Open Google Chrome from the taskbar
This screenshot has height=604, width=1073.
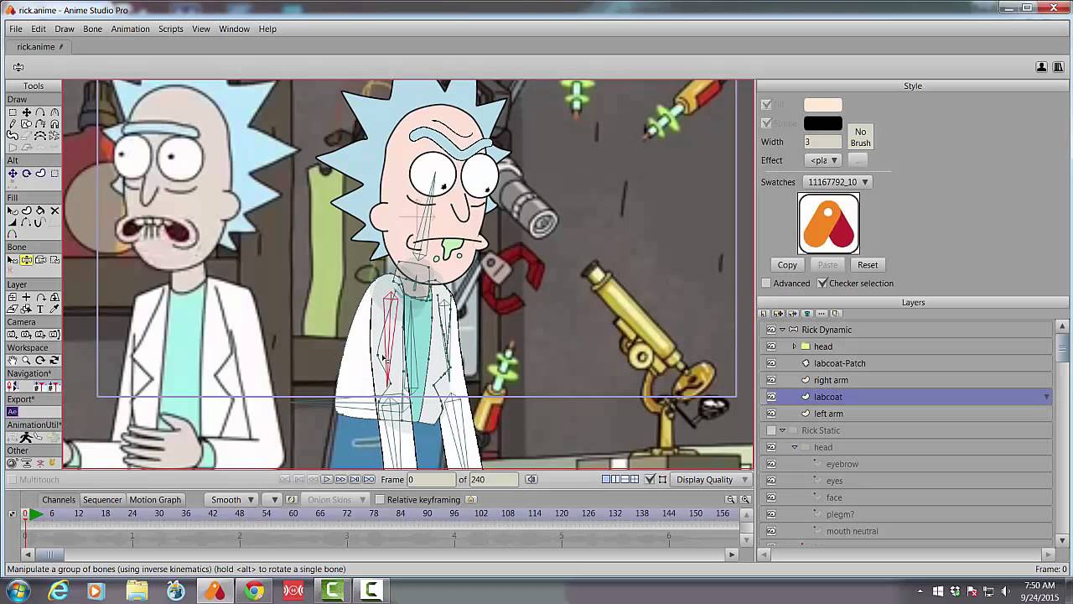(x=254, y=591)
